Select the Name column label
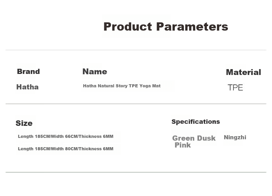Viewport: 272px width, 196px height. tap(95, 72)
